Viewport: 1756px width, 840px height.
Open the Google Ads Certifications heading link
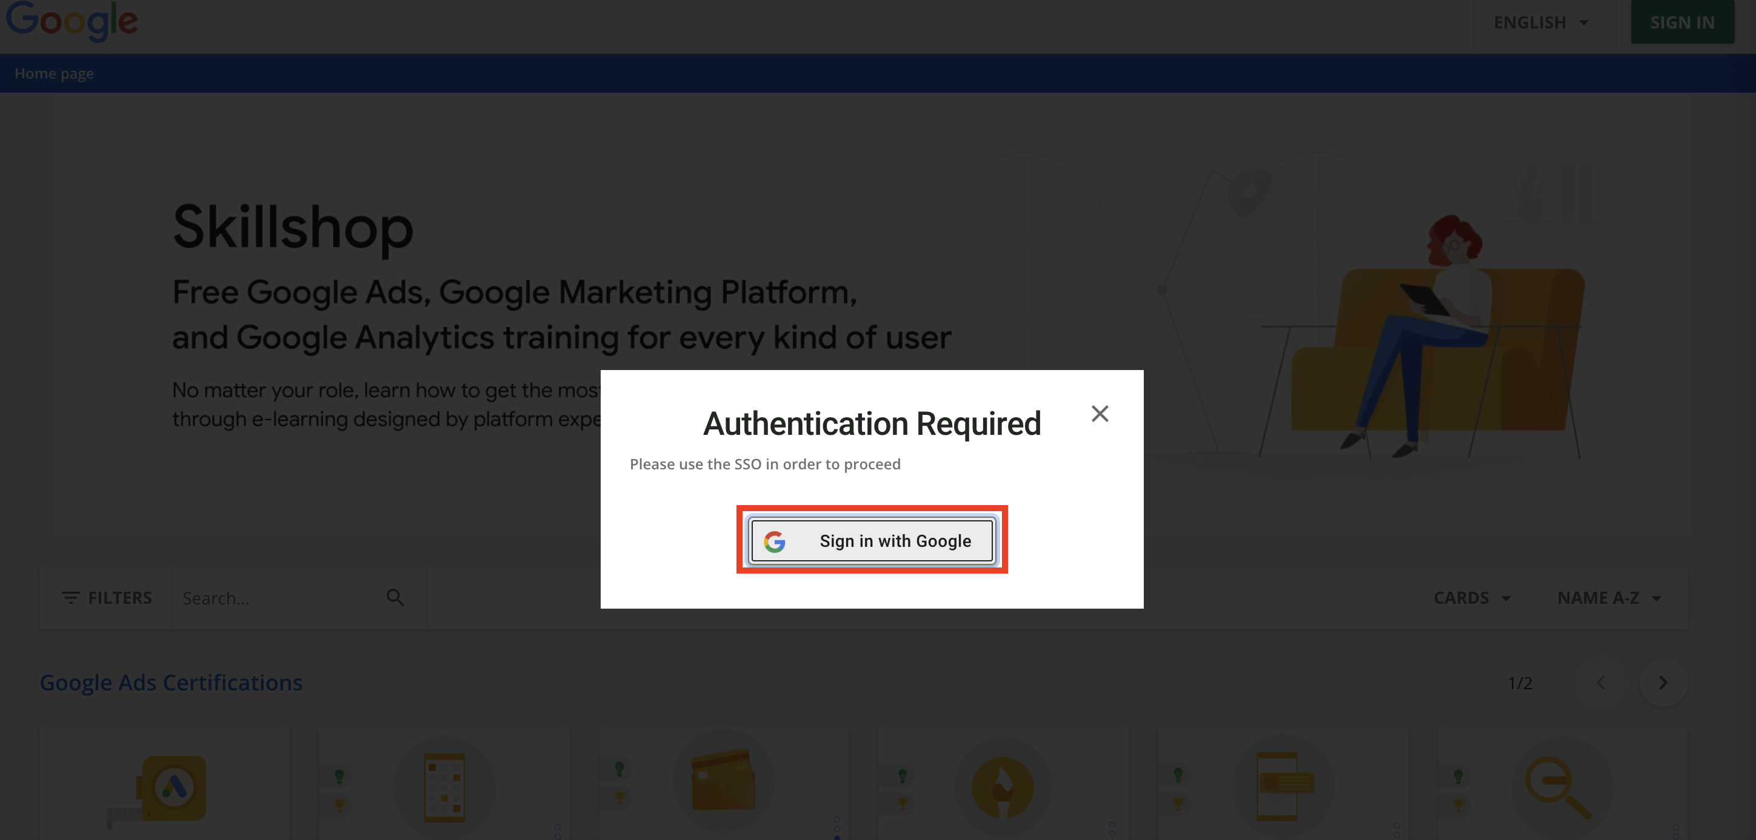170,682
